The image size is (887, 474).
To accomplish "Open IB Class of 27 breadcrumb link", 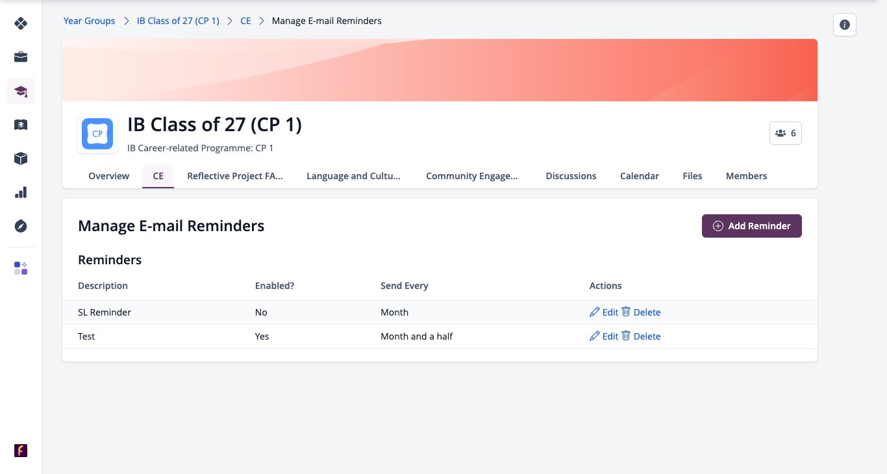I will 178,21.
